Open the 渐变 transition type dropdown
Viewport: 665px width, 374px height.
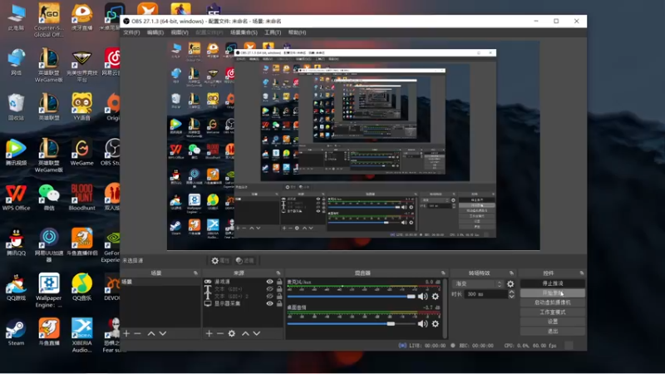click(x=478, y=283)
